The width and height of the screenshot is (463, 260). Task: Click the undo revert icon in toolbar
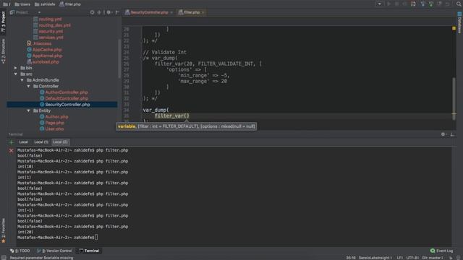point(447,4)
